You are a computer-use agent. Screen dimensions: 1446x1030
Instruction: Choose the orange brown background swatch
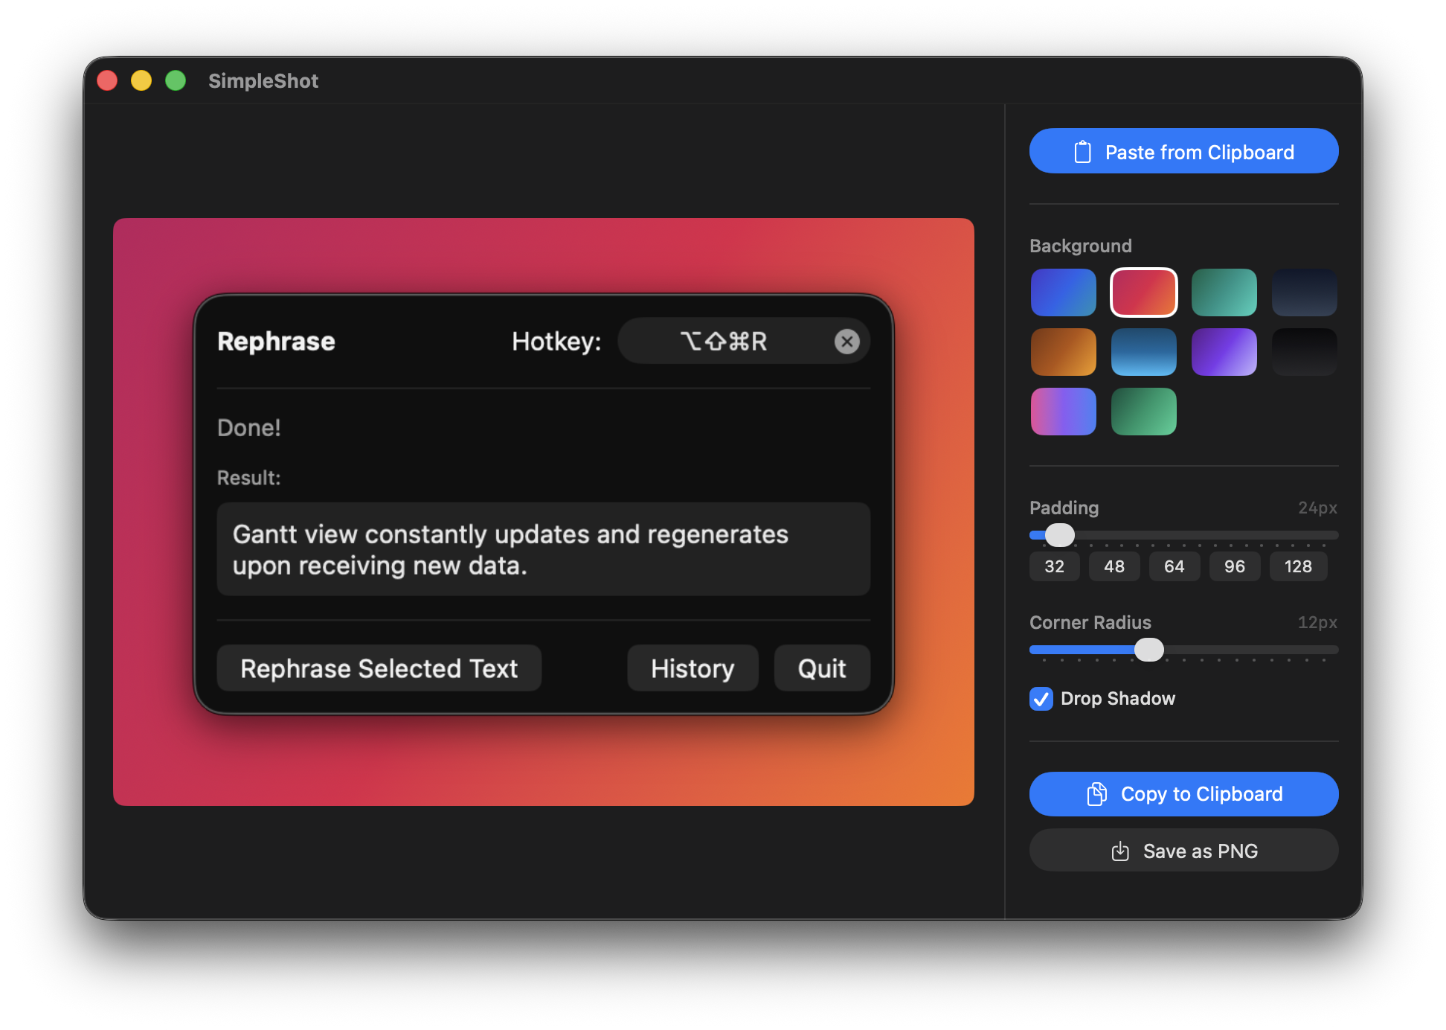point(1063,352)
